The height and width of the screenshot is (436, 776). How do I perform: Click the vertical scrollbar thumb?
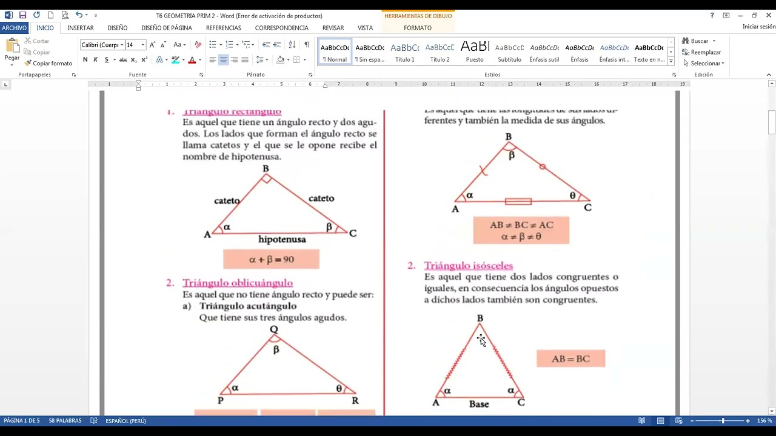pyautogui.click(x=772, y=122)
